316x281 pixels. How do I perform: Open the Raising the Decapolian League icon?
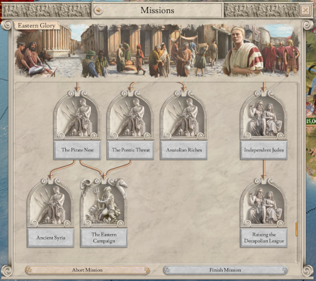pyautogui.click(x=264, y=203)
